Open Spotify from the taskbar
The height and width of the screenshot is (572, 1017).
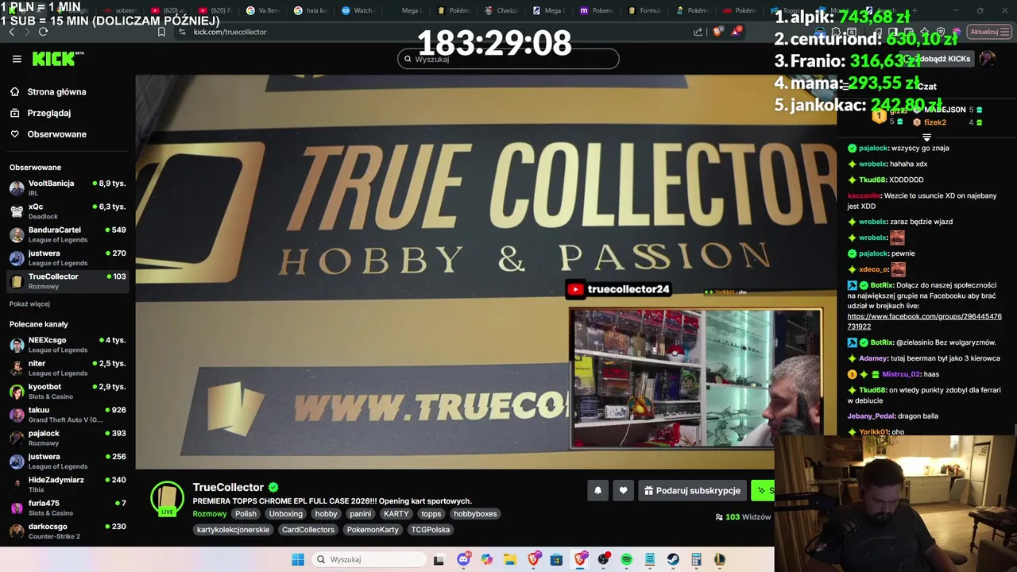click(626, 559)
